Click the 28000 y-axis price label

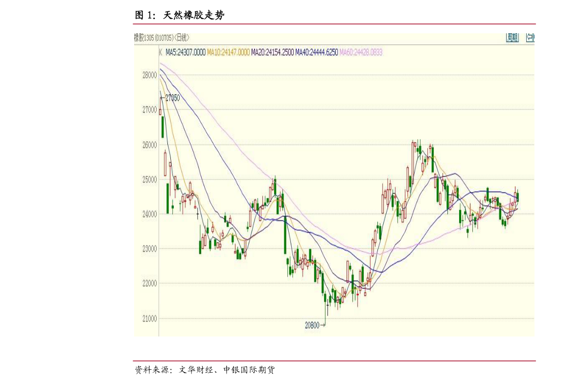149,75
